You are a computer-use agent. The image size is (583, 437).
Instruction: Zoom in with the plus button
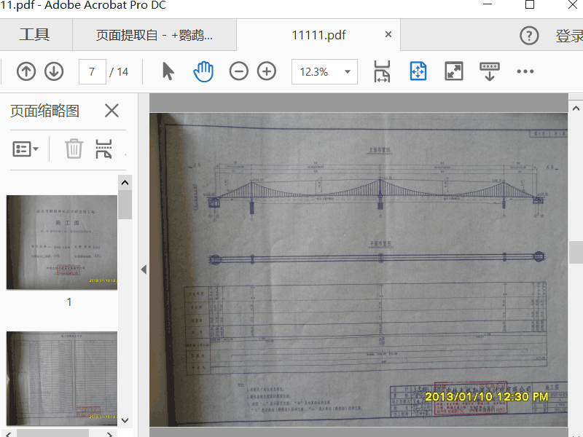(x=267, y=71)
